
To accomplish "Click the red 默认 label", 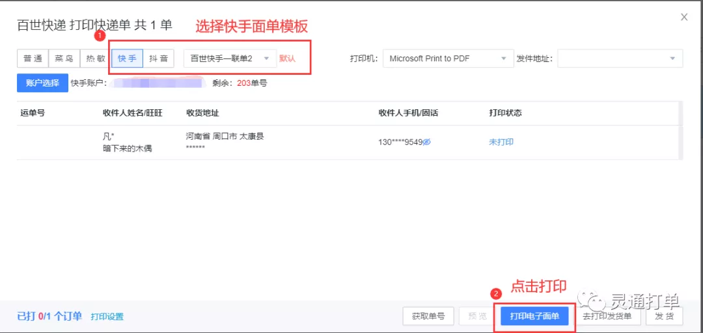I will click(x=288, y=59).
